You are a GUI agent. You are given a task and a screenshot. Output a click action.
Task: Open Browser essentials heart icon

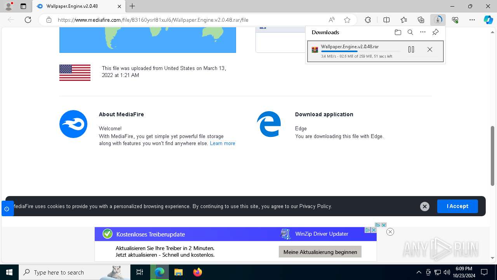pos(455,20)
